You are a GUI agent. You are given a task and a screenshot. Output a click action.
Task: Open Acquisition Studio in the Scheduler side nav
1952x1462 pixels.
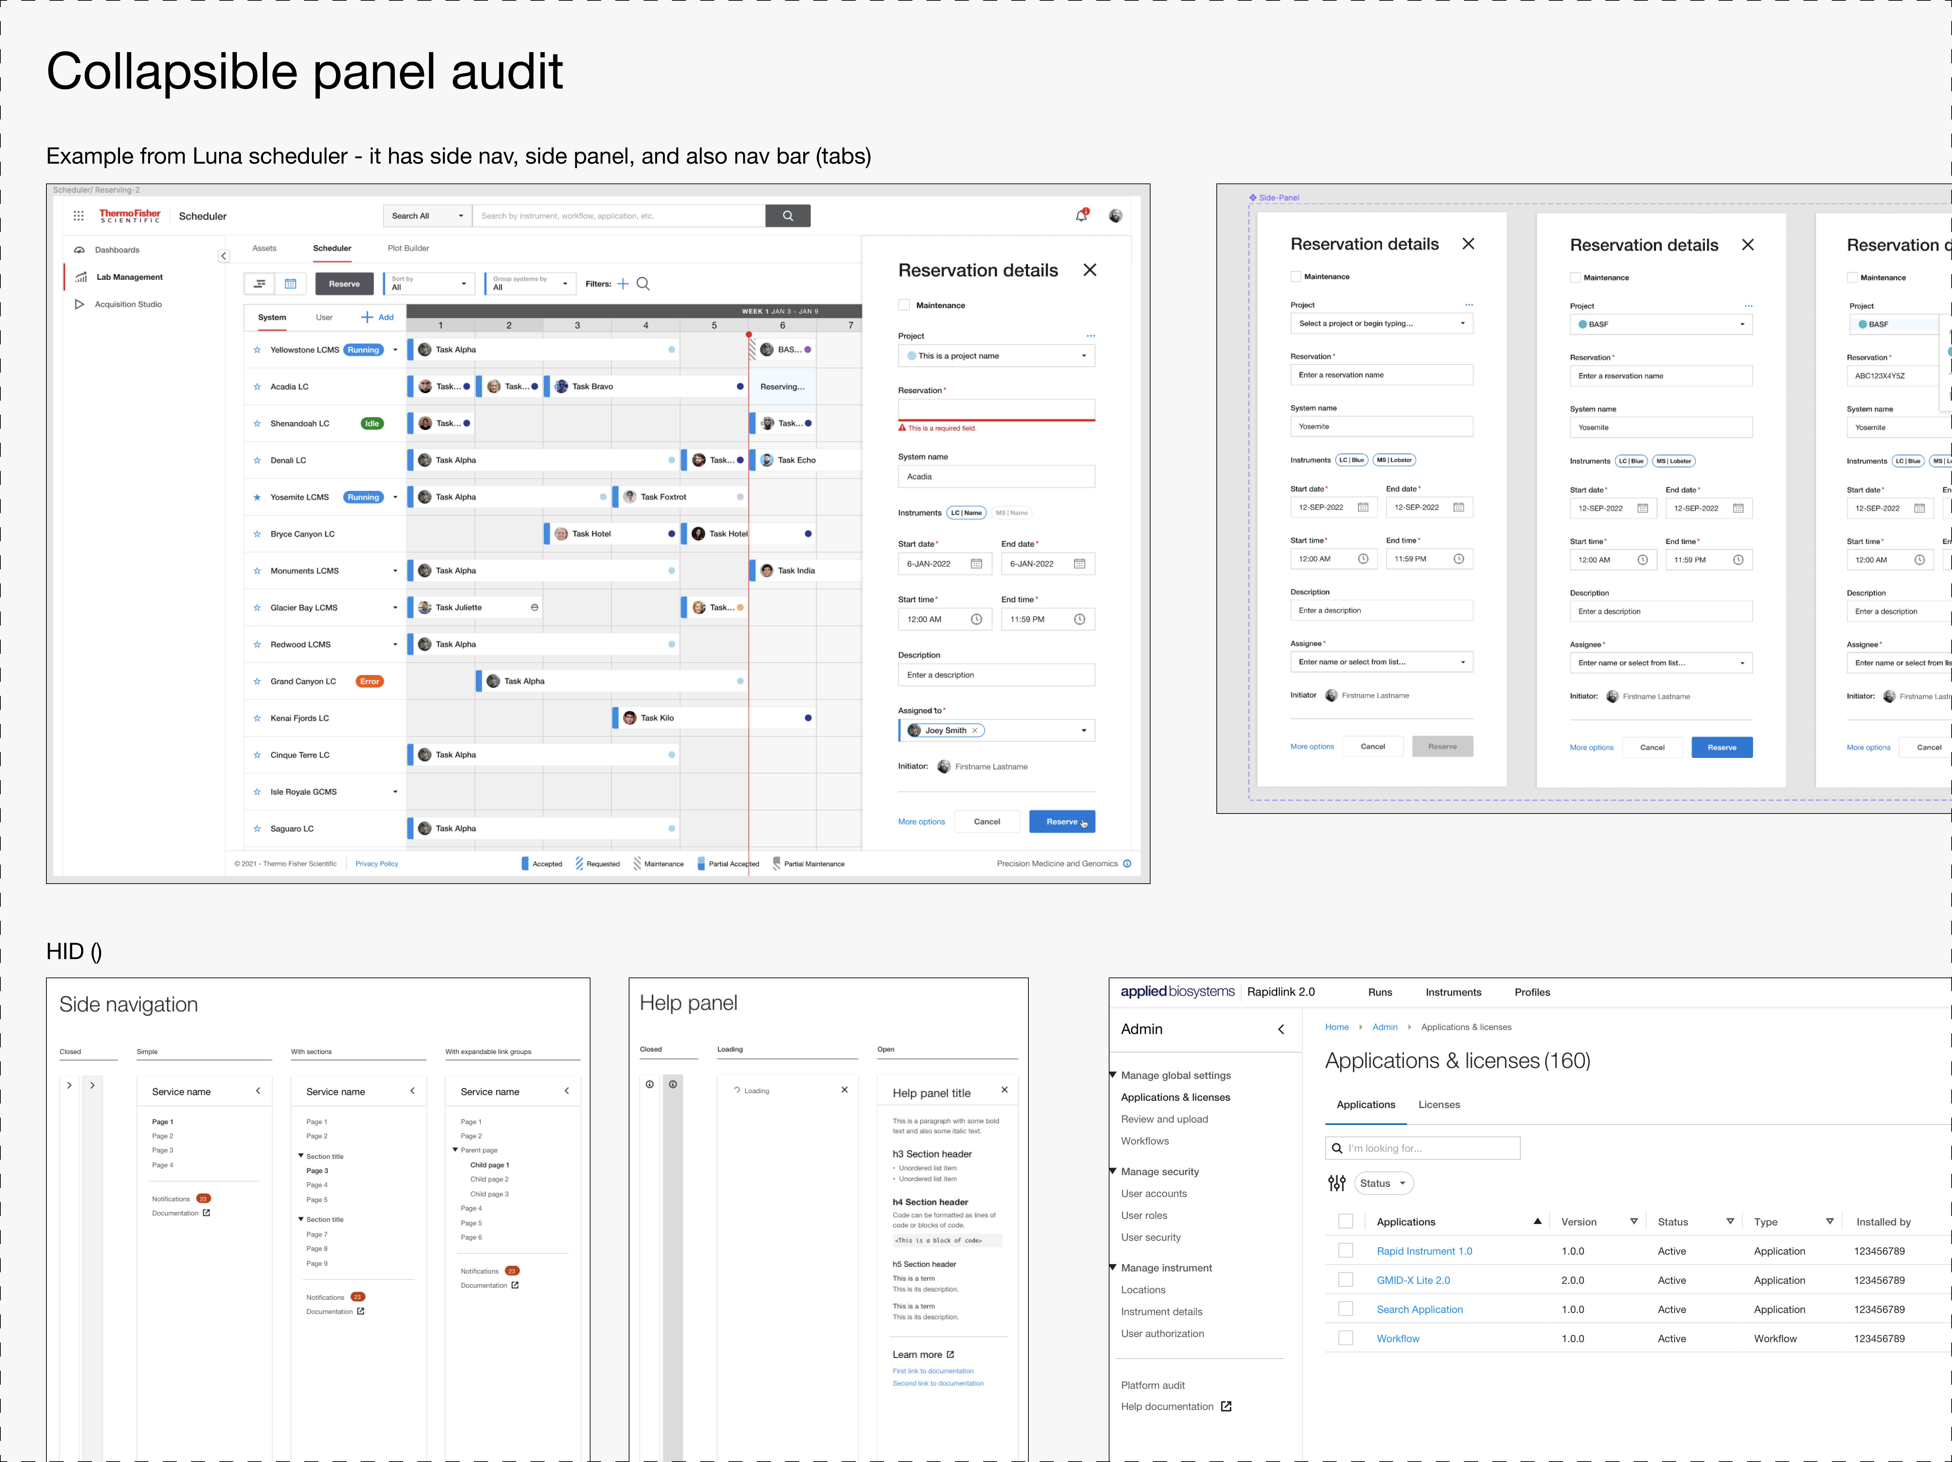pyautogui.click(x=128, y=305)
